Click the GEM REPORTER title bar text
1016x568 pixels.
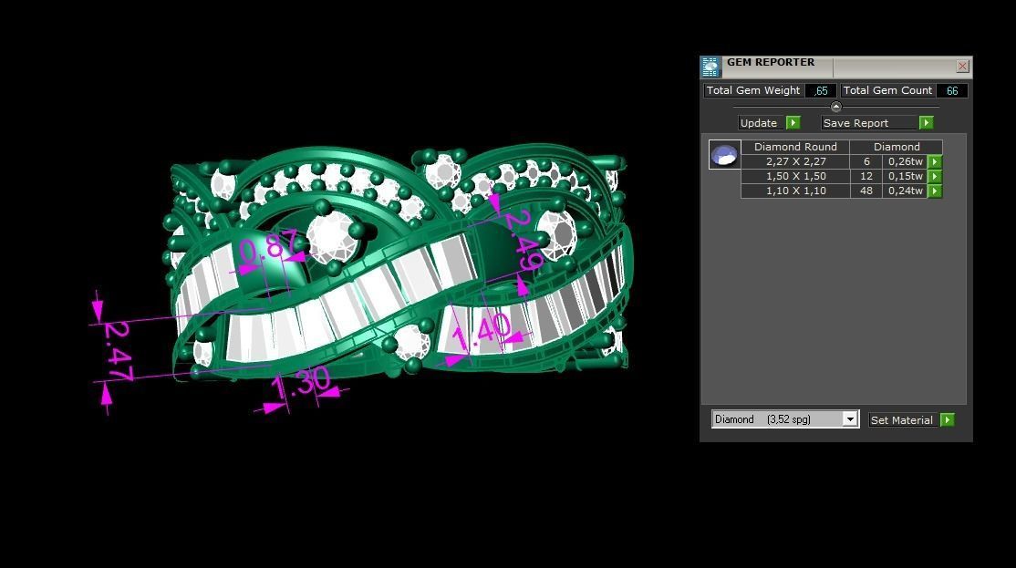[x=771, y=62]
